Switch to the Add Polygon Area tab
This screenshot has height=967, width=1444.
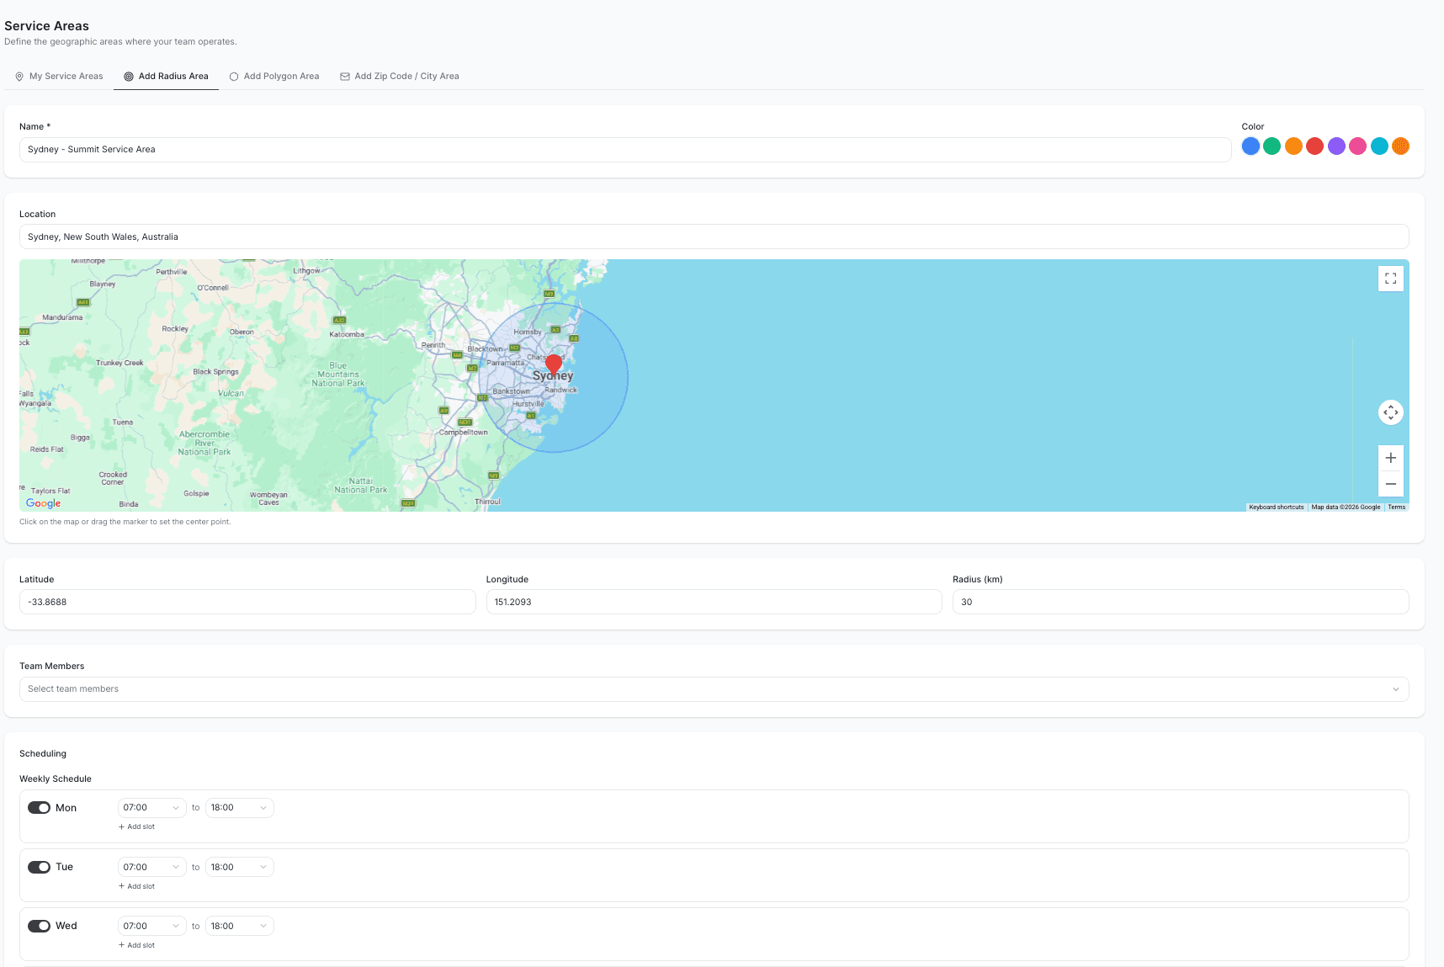(x=274, y=76)
